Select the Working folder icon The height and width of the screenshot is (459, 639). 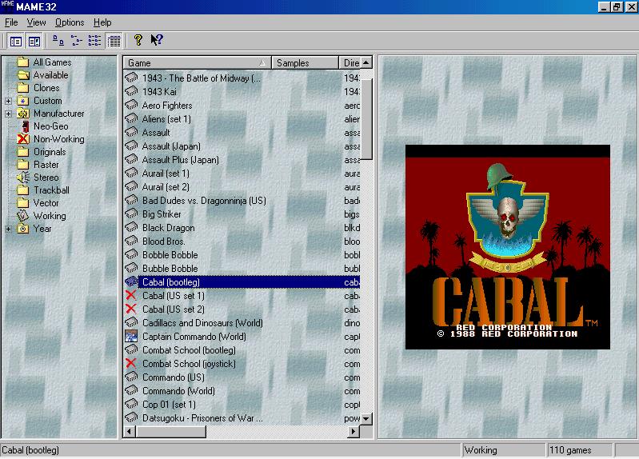[x=22, y=216]
